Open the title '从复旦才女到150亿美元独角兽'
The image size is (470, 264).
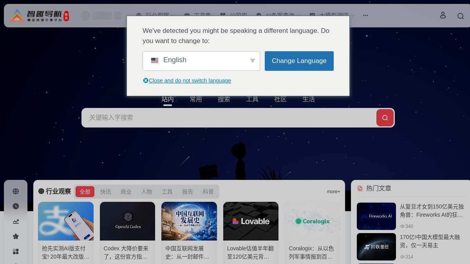tap(432, 210)
